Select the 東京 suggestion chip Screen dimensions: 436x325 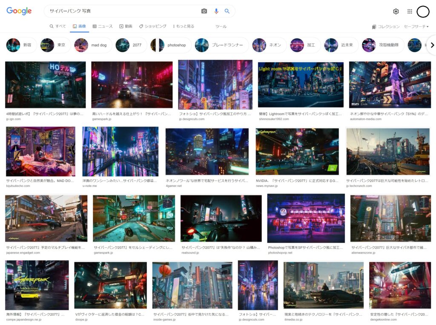tap(55, 45)
